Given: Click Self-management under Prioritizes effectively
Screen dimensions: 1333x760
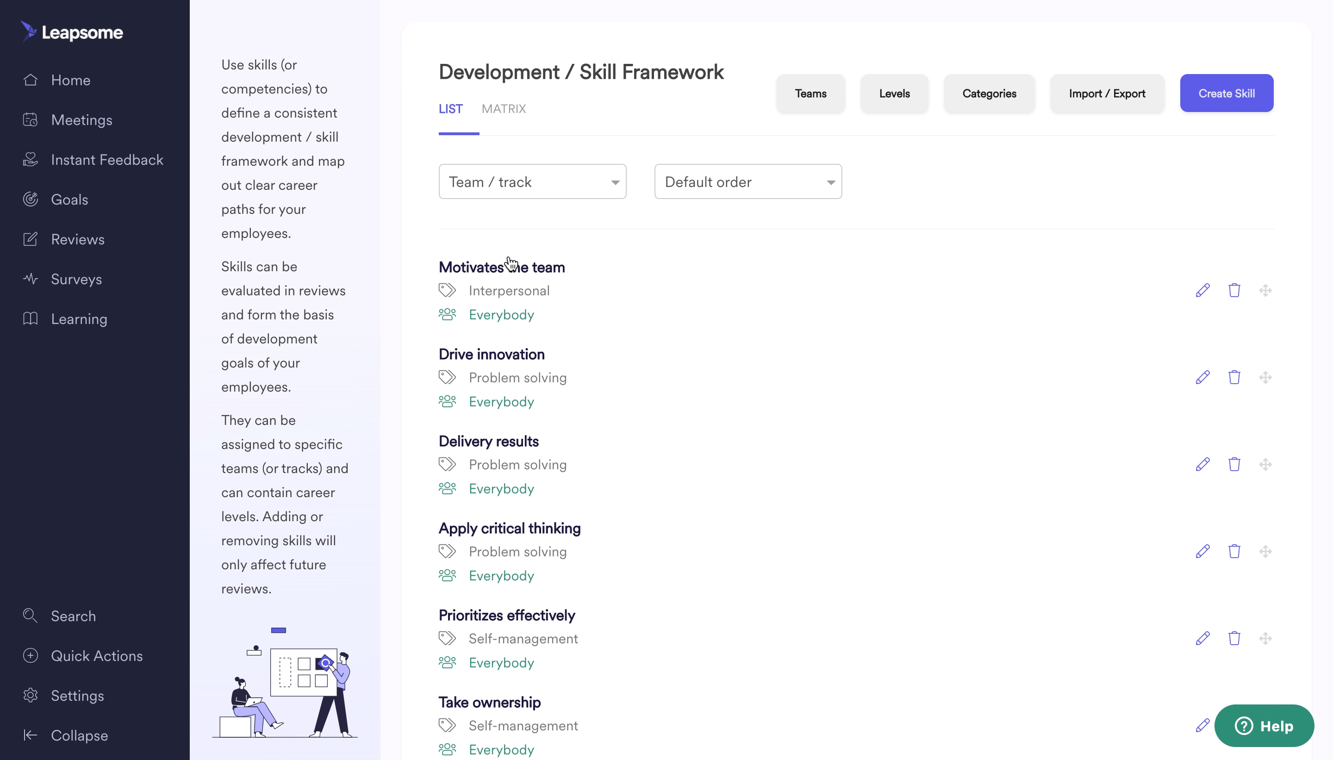Looking at the screenshot, I should (523, 638).
